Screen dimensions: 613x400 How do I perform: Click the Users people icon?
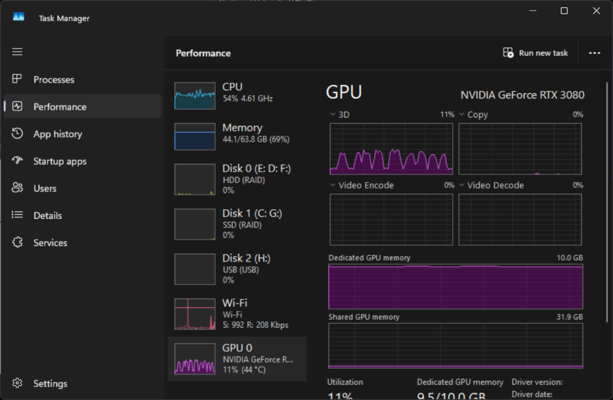point(17,188)
